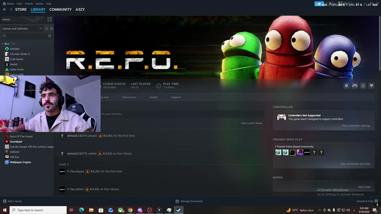The width and height of the screenshot is (381, 214).
Task: Open game settings gear icon
Action: point(346,86)
